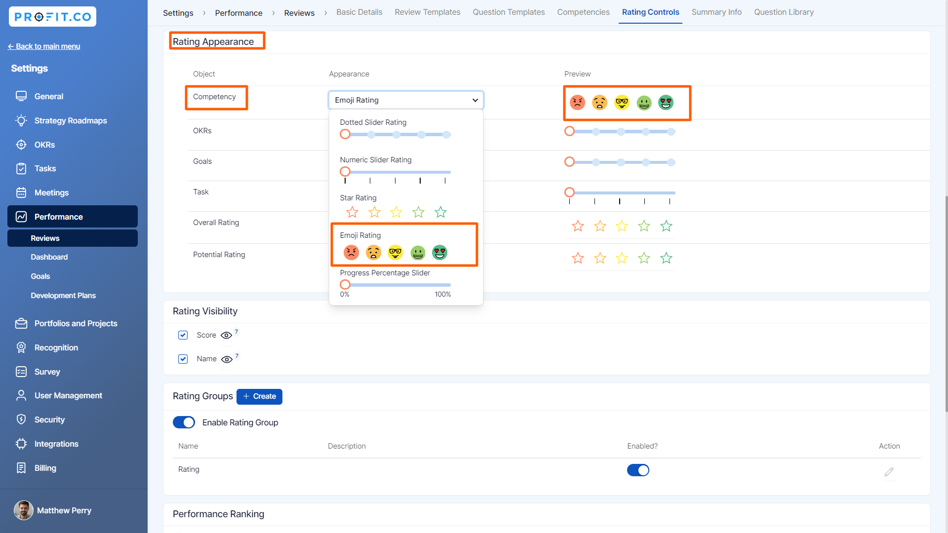Uncheck the Score visibility checkbox
The height and width of the screenshot is (533, 948).
coord(183,335)
